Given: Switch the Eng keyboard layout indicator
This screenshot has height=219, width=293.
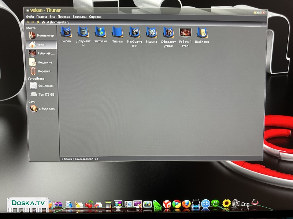Looking at the screenshot, I should point(245,204).
